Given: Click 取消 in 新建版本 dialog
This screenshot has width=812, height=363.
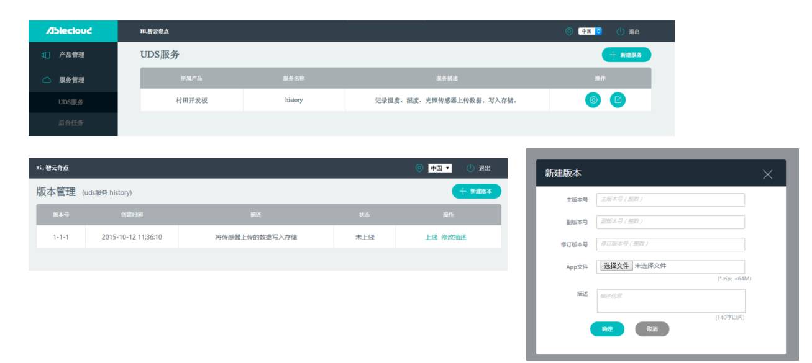Looking at the screenshot, I should (x=652, y=329).
